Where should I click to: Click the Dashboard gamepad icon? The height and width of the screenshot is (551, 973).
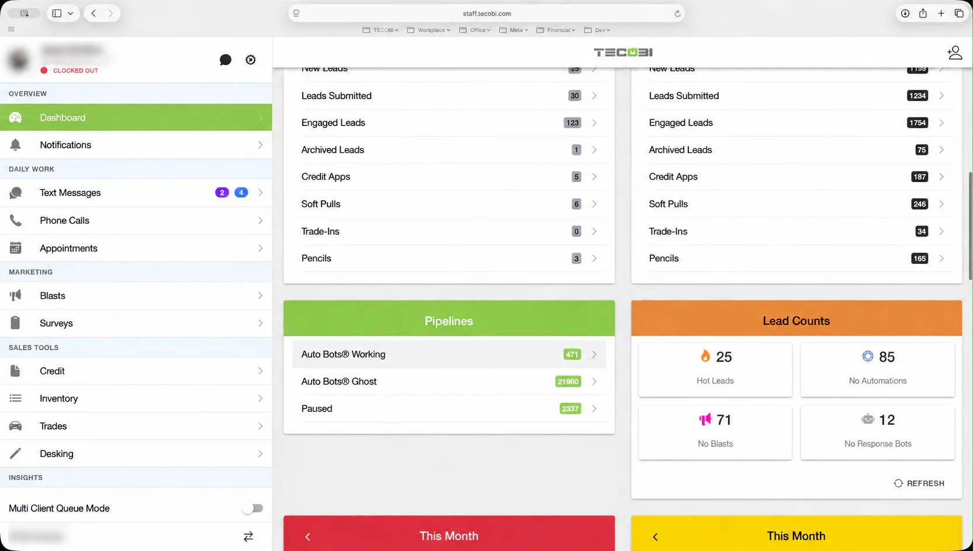(16, 117)
